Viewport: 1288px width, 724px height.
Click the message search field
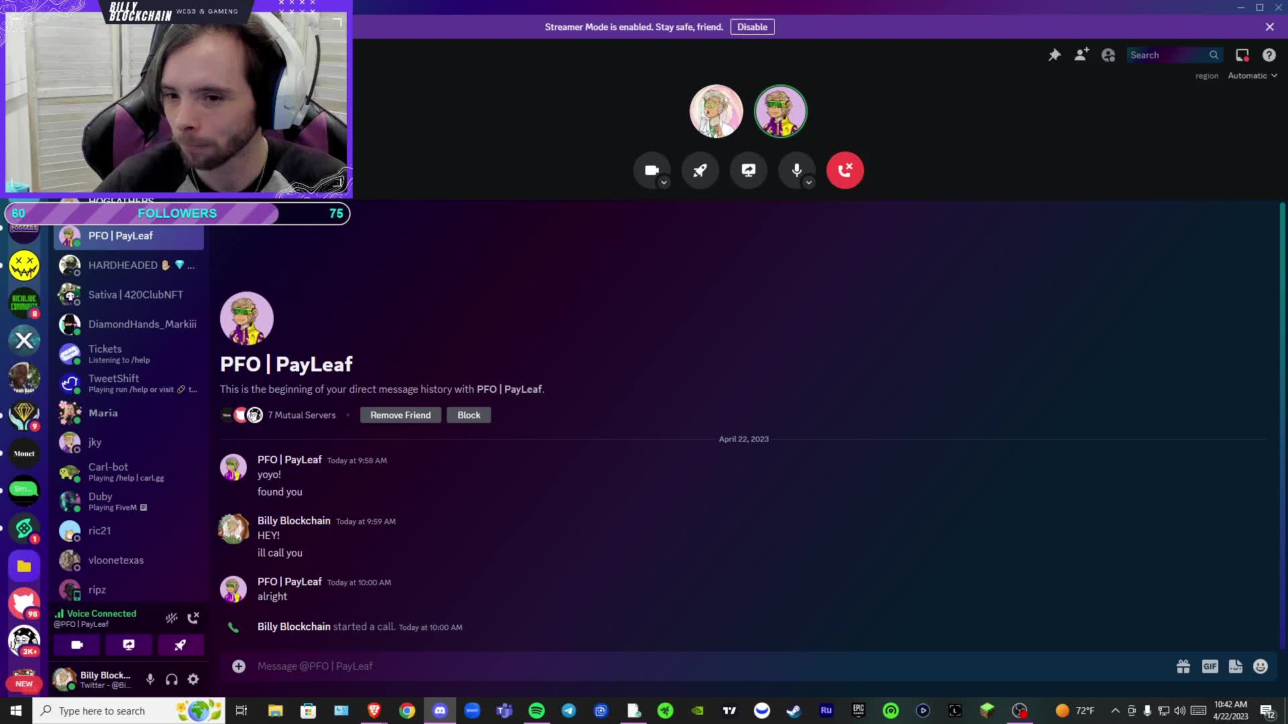point(1174,55)
